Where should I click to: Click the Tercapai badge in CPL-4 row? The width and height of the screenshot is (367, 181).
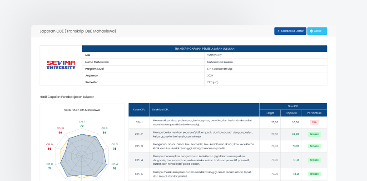tap(314, 160)
